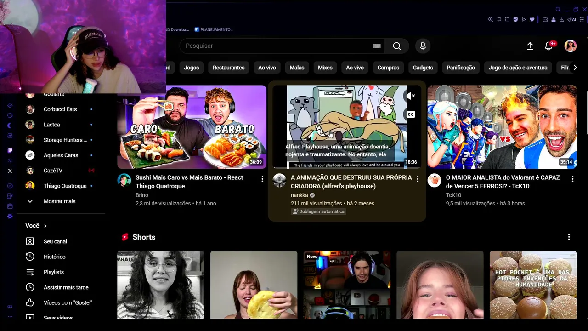Open the Sushi Caro vs Barato thumbnail

pos(192,127)
